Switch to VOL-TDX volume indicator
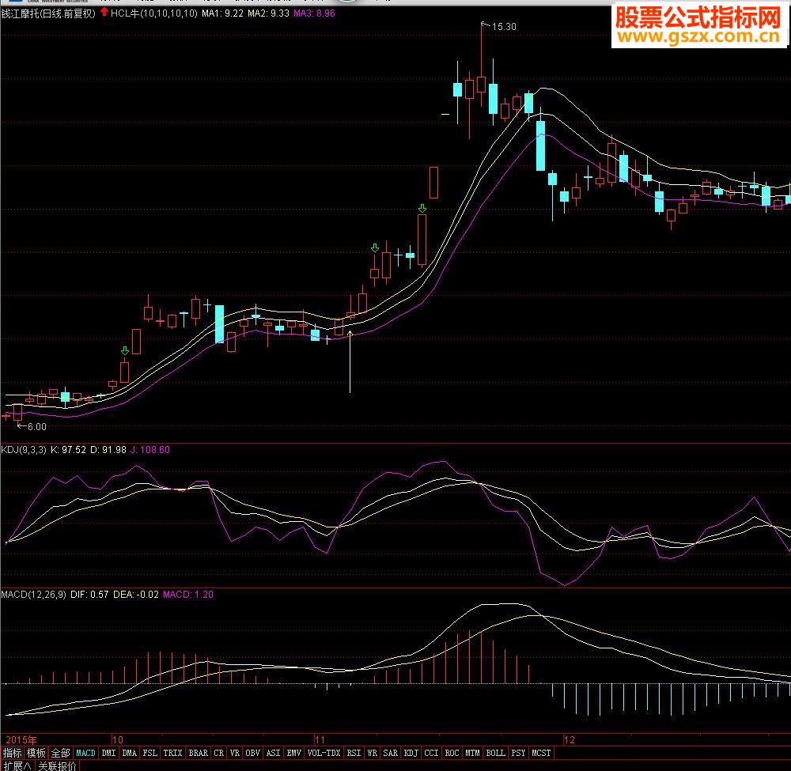Screen dimensions: 791x771 pyautogui.click(x=324, y=753)
